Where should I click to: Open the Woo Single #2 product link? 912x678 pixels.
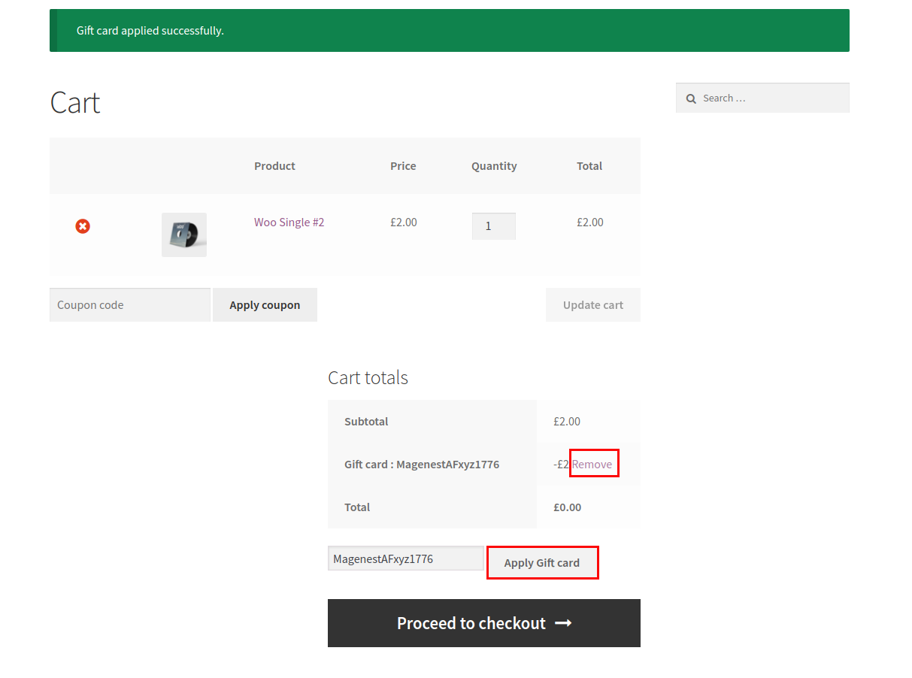tap(289, 222)
